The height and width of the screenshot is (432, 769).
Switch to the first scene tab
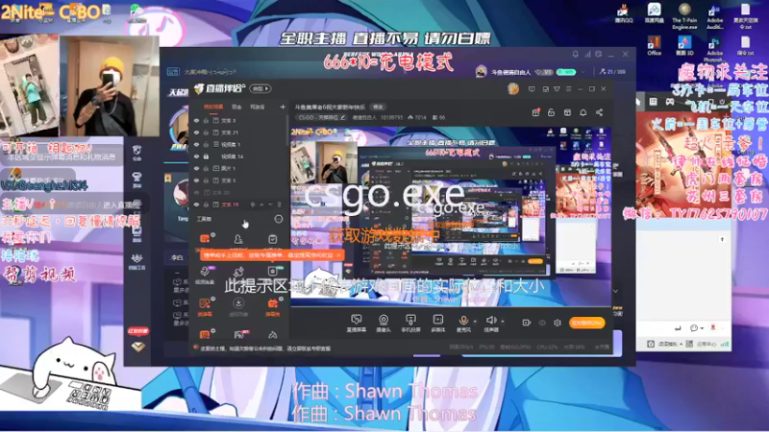point(213,107)
